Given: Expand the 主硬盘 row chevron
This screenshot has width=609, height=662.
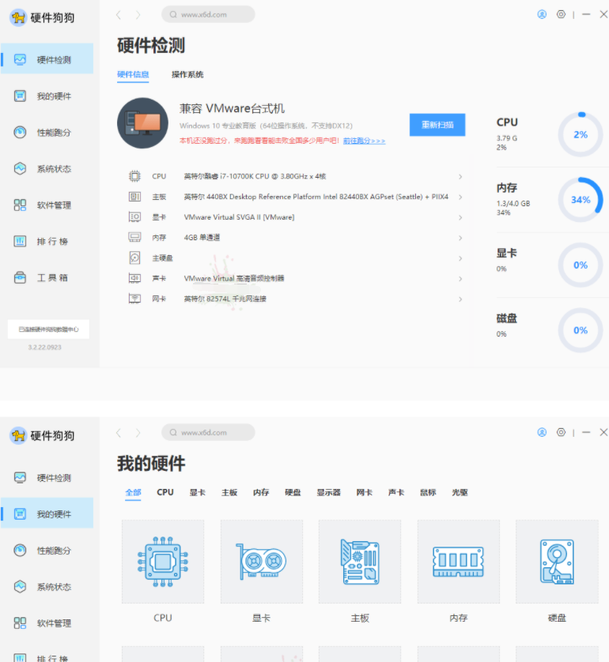Looking at the screenshot, I should pos(460,258).
